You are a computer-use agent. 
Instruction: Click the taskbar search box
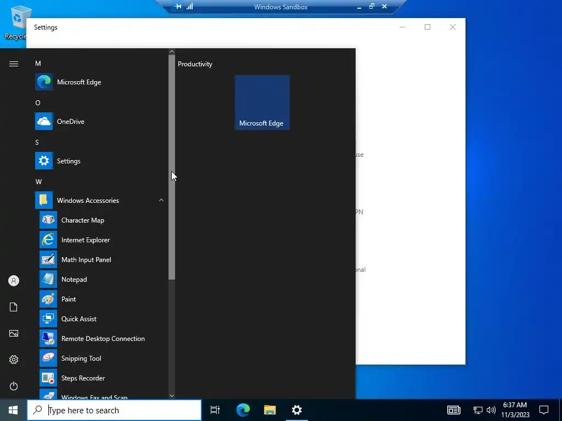(114, 410)
